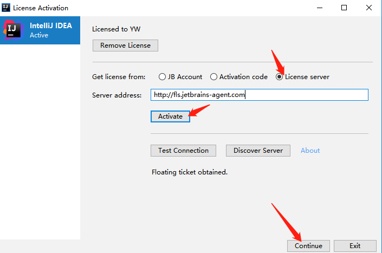The height and width of the screenshot is (253, 382).
Task: Focus the Server address text field
Action: click(x=259, y=95)
